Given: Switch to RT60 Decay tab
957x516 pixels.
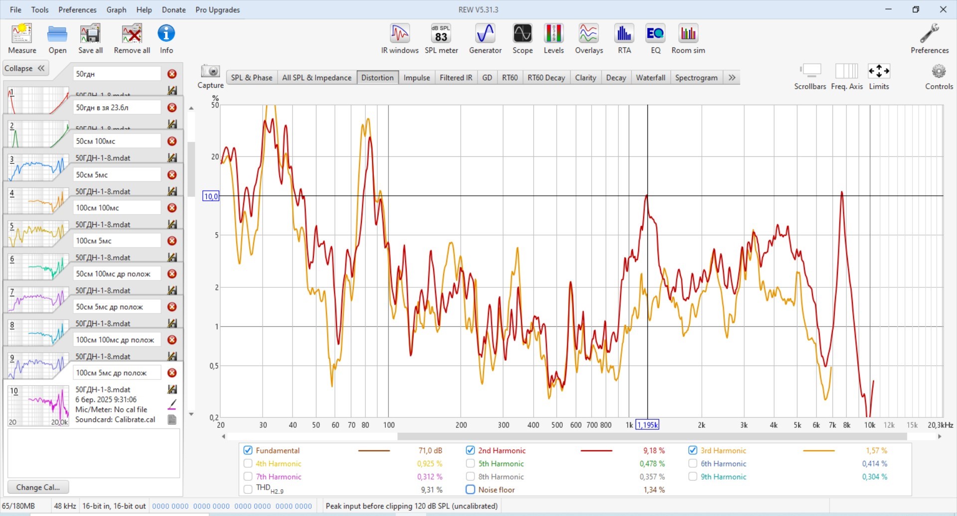Looking at the screenshot, I should point(546,78).
